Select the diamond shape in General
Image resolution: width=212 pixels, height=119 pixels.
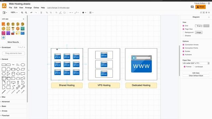point(18,69)
